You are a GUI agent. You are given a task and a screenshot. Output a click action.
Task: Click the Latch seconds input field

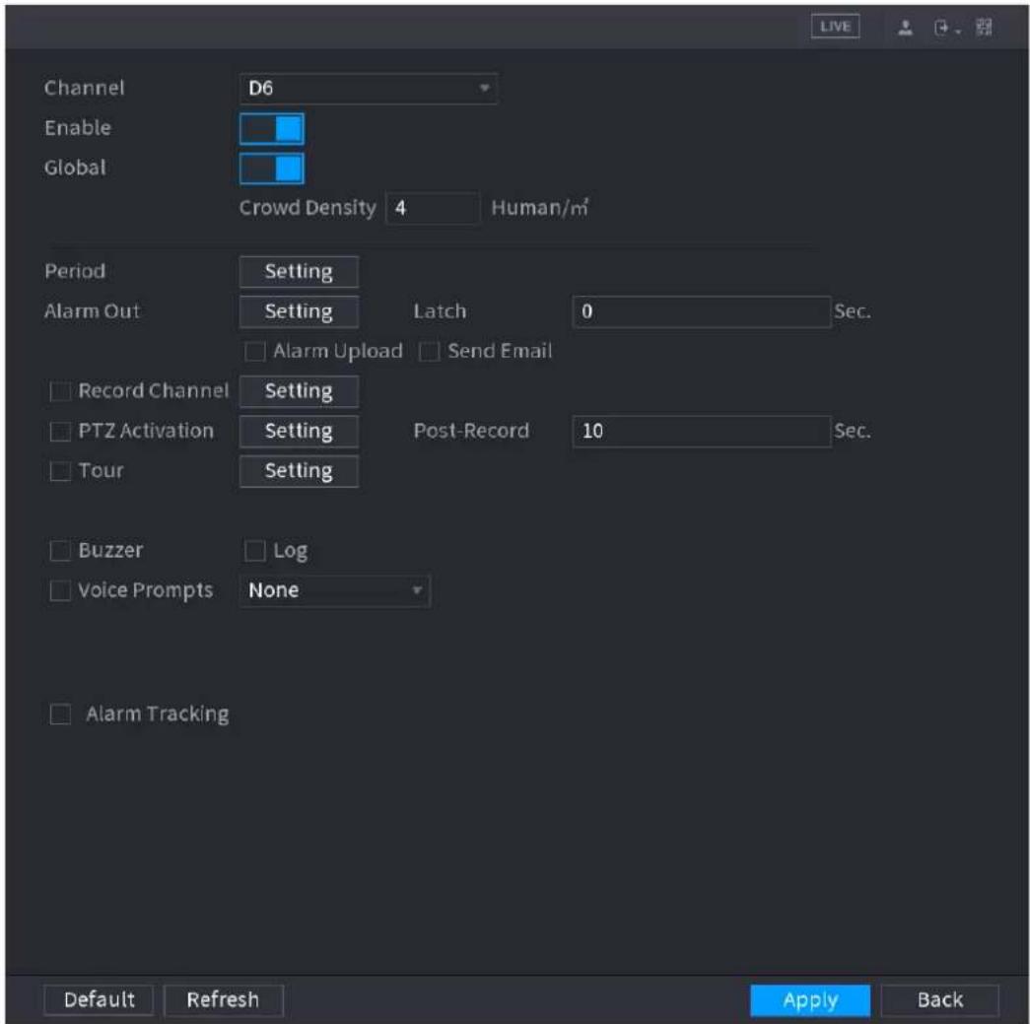701,311
